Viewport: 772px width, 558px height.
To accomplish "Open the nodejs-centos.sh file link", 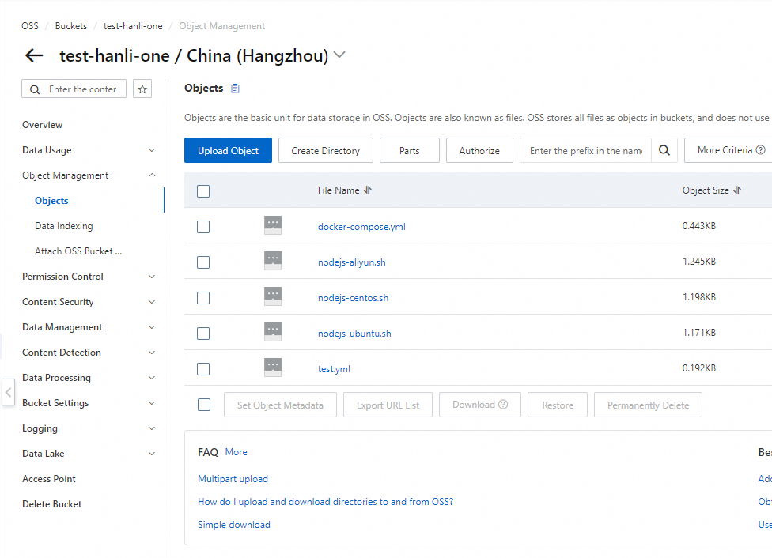I will 353,298.
